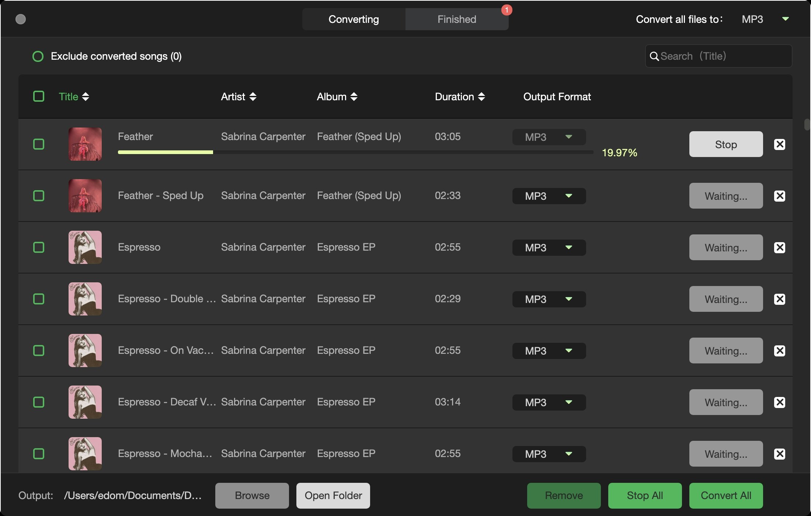Click X icon on Espresso - Decaf row
This screenshot has height=516, width=811.
click(x=780, y=402)
